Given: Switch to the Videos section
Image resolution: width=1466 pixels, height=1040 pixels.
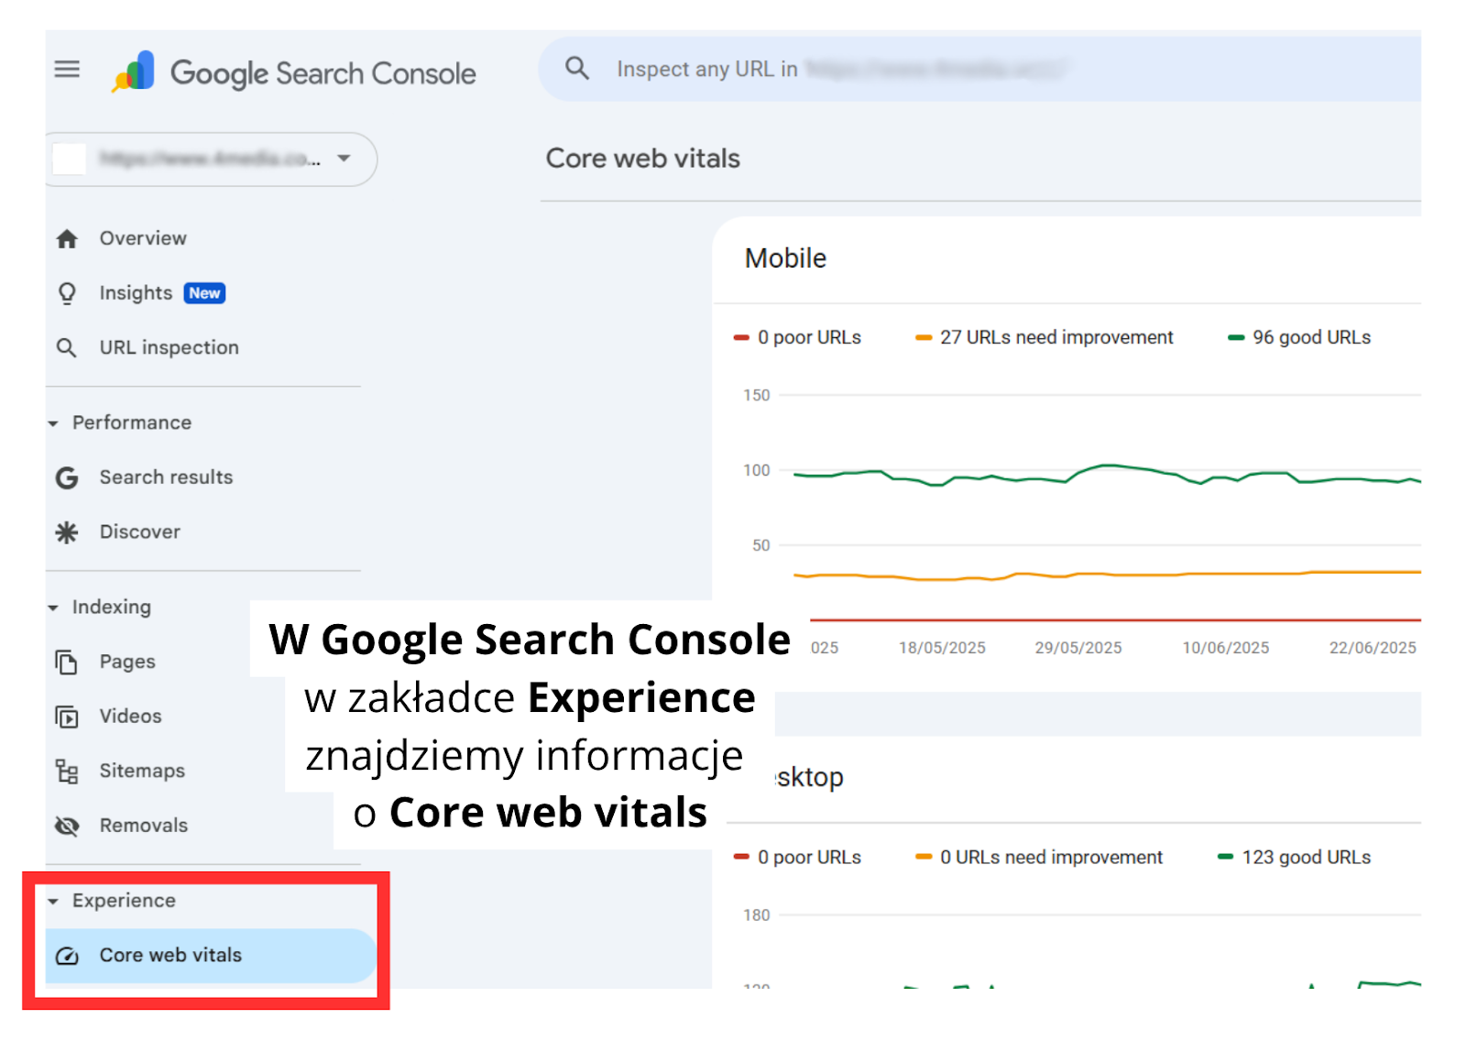Looking at the screenshot, I should [129, 716].
